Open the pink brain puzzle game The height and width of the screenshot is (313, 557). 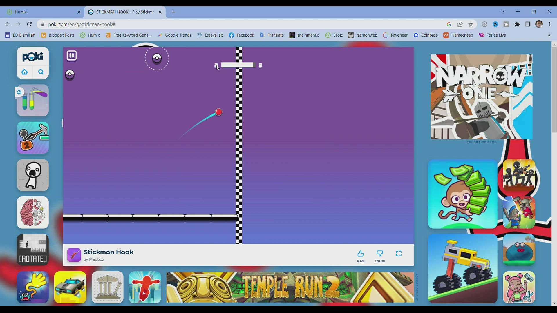point(33,212)
